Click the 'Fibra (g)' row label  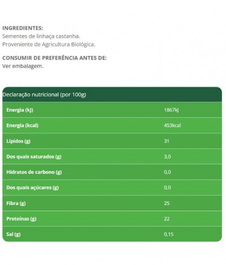coord(16,203)
